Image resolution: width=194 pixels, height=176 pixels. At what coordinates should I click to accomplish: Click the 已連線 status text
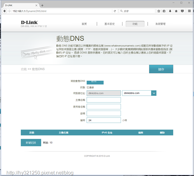[x=90, y=88]
